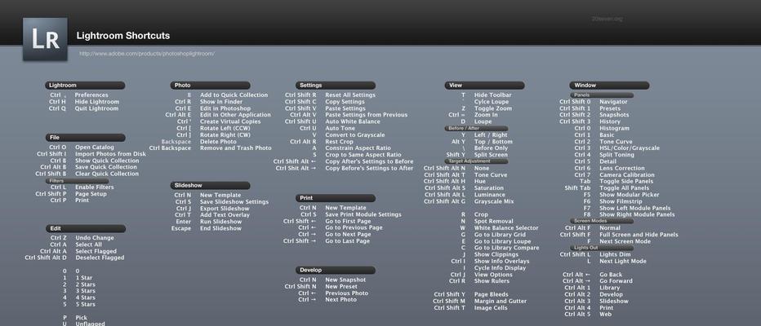Click the "5 Stars" rating row
Screen dimensions: 761x326
click(79, 305)
